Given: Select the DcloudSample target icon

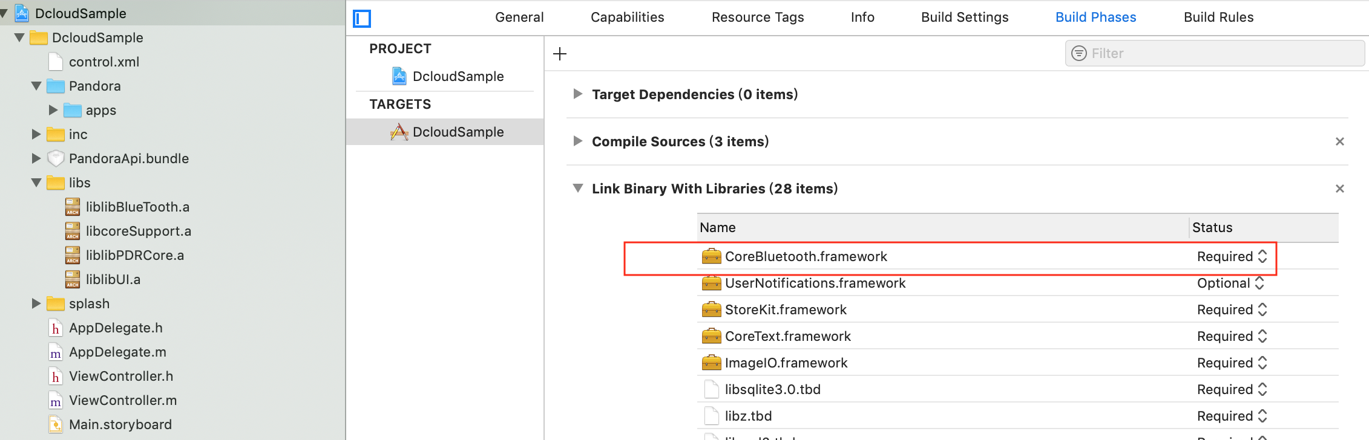Looking at the screenshot, I should click(399, 132).
